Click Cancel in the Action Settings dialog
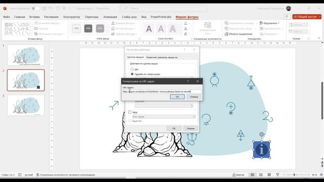Viewport: 324px width, 182px height. 190,128
